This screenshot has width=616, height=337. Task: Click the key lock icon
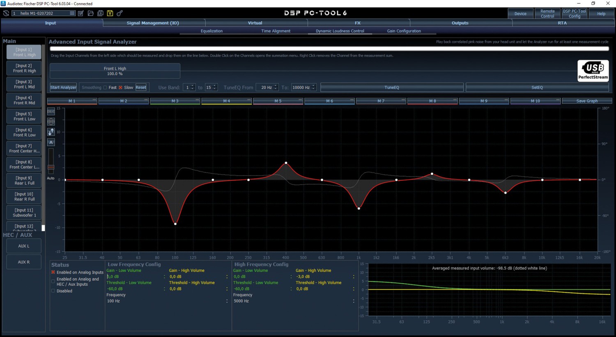(x=120, y=13)
